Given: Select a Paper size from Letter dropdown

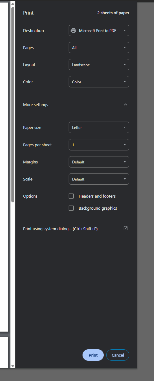Looking at the screenshot, I should coord(99,127).
